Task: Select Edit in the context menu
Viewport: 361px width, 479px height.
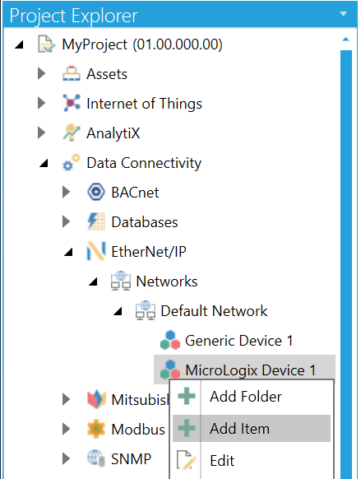Action: (252, 460)
